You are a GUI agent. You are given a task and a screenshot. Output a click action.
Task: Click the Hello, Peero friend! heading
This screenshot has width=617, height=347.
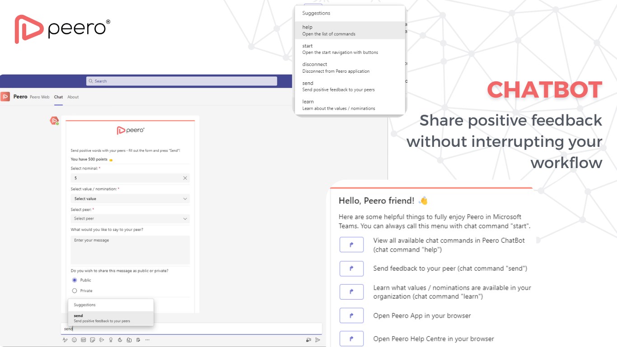(x=383, y=201)
